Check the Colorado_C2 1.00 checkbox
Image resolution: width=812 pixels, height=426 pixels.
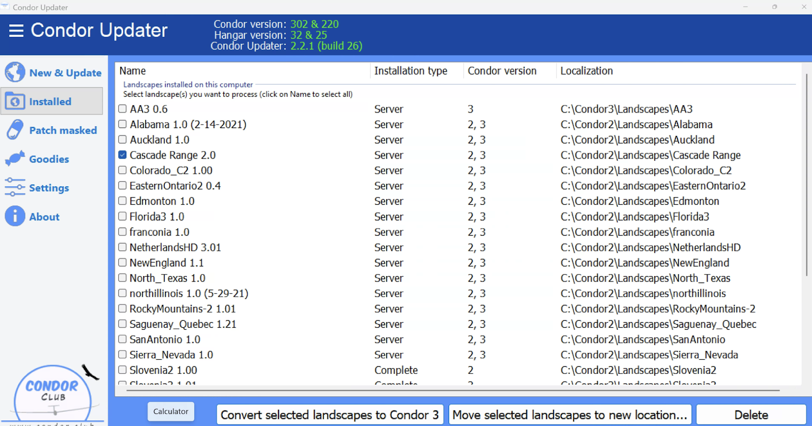122,170
